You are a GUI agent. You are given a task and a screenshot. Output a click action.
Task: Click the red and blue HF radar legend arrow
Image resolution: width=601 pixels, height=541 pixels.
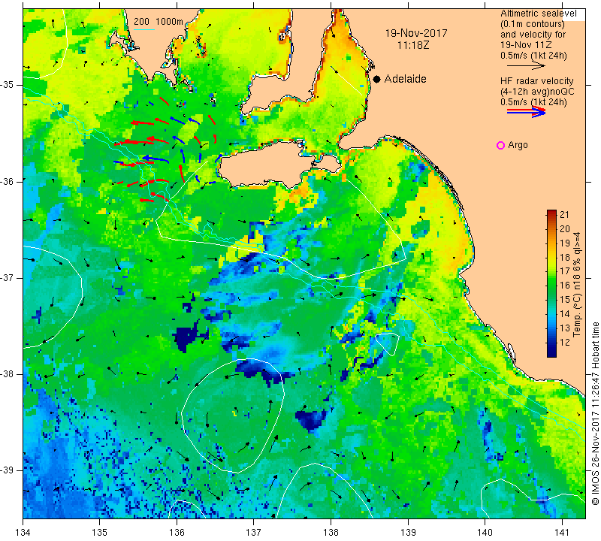(x=526, y=111)
